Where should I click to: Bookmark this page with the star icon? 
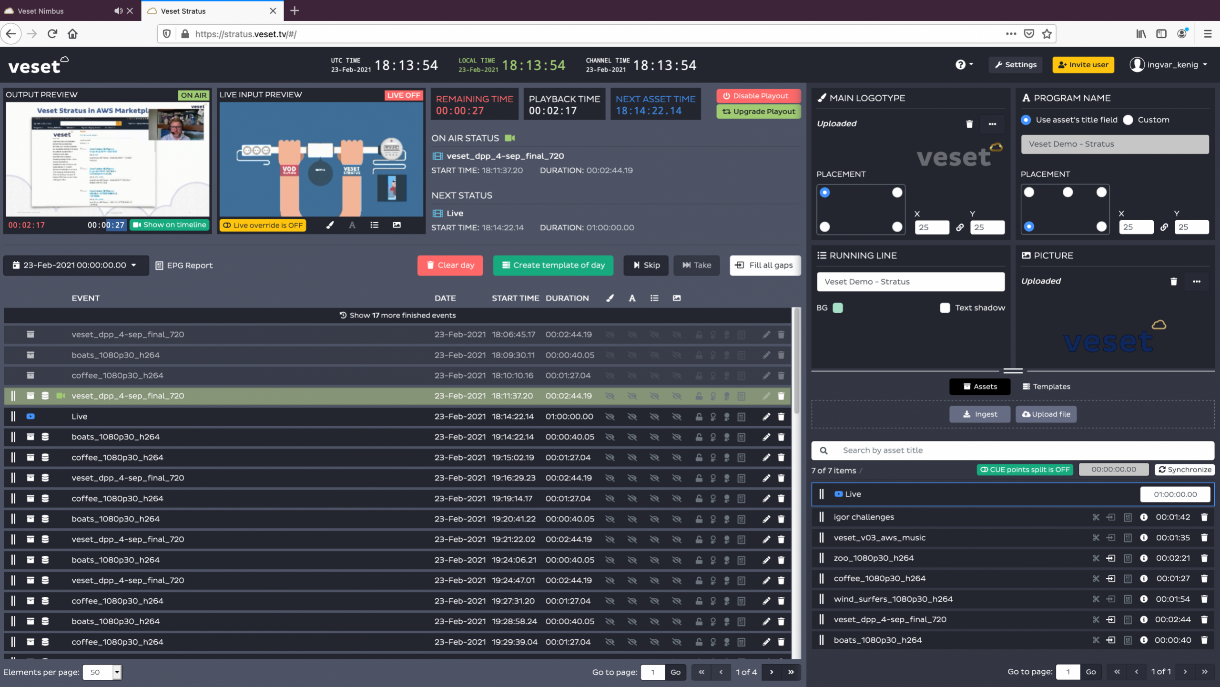pyautogui.click(x=1047, y=34)
